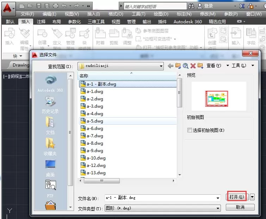Click the search the web globe icon
The width and height of the screenshot is (266, 219).
[x=186, y=66]
